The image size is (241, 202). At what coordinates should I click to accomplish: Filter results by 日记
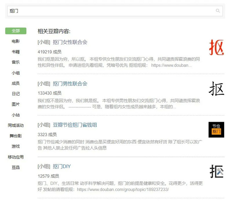click(x=16, y=94)
